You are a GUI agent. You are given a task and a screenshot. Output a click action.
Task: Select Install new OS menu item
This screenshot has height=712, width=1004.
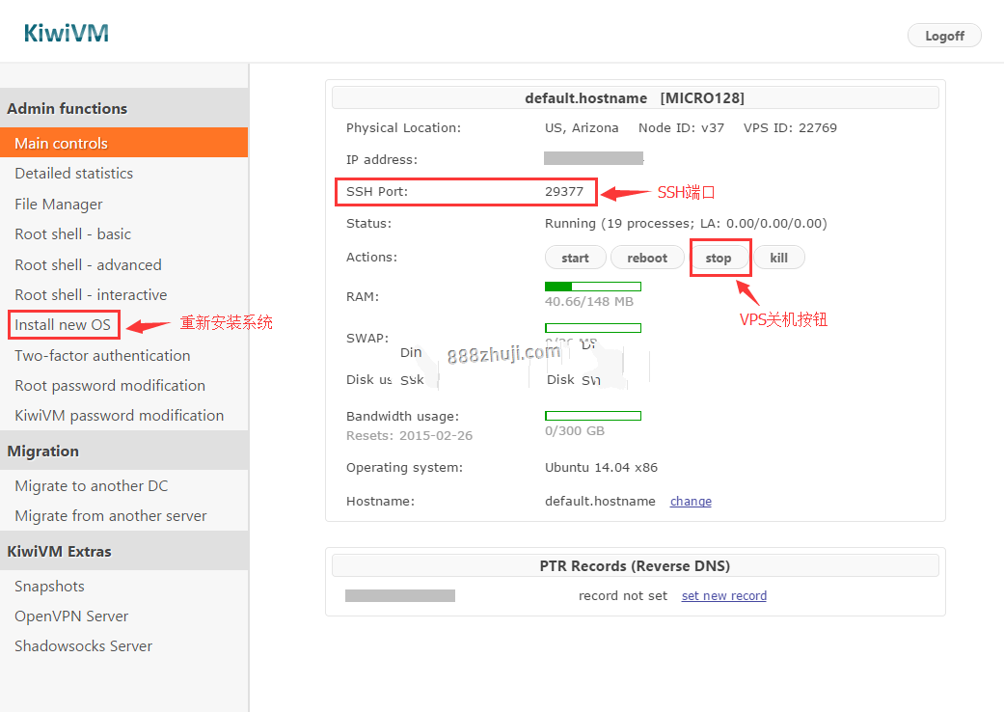[63, 325]
